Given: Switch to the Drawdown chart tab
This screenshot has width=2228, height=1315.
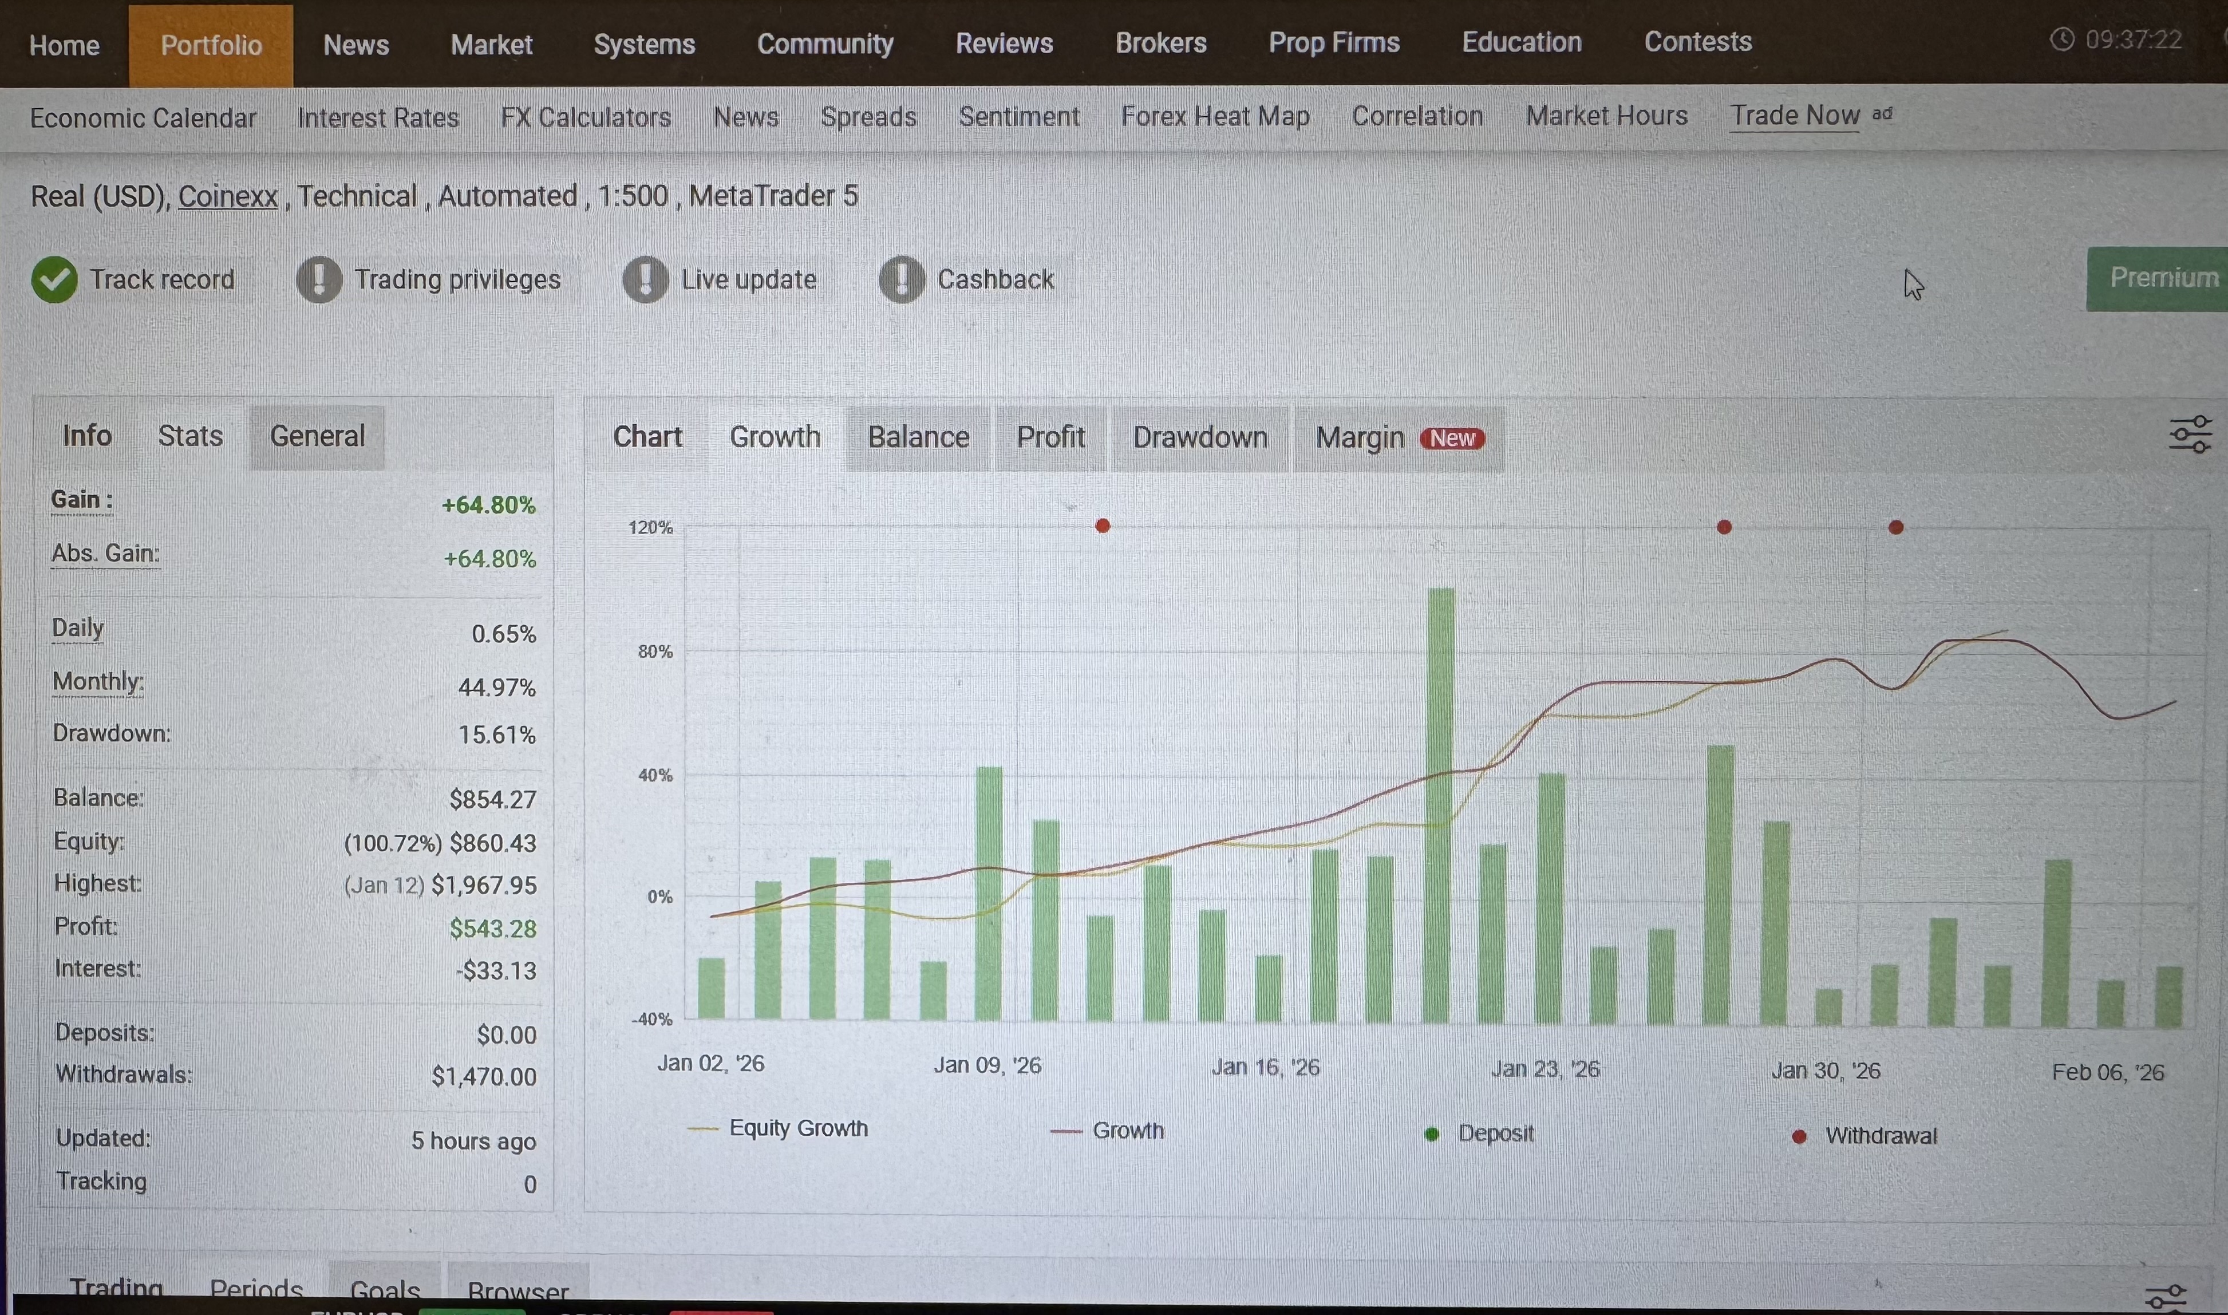Looking at the screenshot, I should click(x=1199, y=438).
